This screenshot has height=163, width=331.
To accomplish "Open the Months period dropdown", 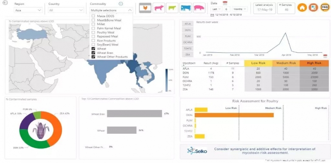I will point(240,9).
